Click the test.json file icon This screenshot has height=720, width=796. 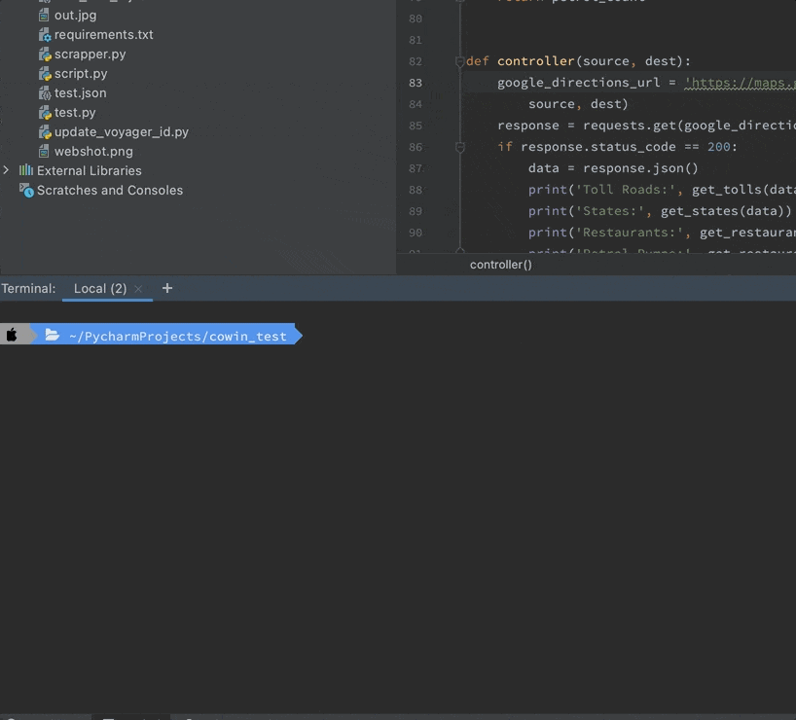click(x=45, y=93)
